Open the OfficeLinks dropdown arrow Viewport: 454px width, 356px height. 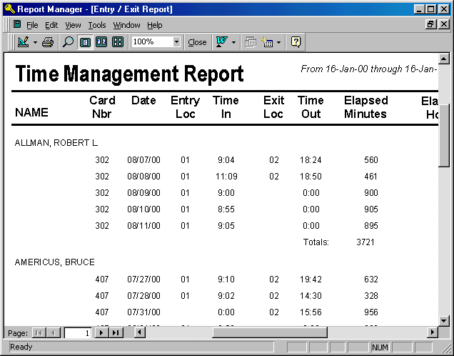click(233, 42)
